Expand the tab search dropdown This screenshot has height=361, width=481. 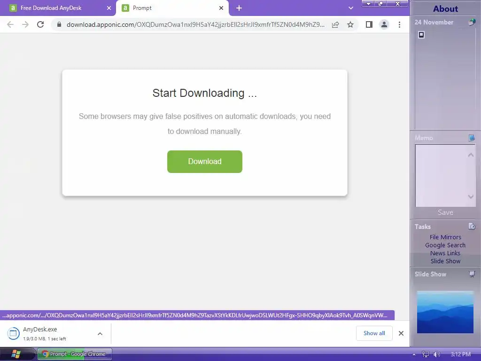[351, 8]
